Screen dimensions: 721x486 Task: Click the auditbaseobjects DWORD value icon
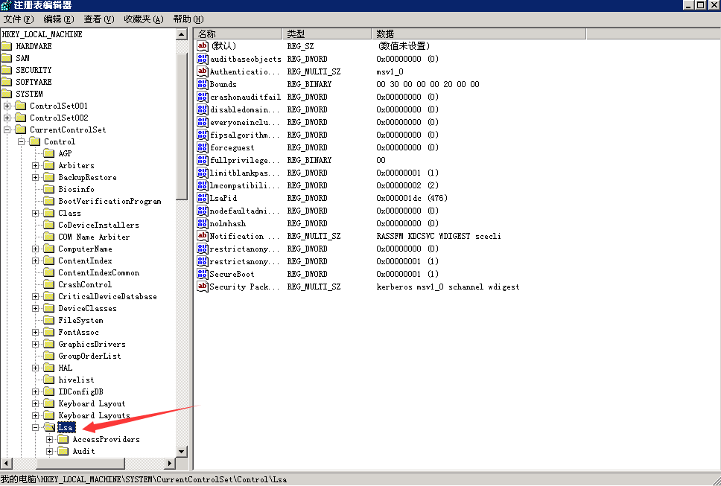coord(203,59)
